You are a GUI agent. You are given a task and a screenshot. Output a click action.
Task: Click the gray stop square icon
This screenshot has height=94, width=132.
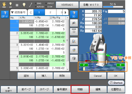pyautogui.click(x=17, y=5)
